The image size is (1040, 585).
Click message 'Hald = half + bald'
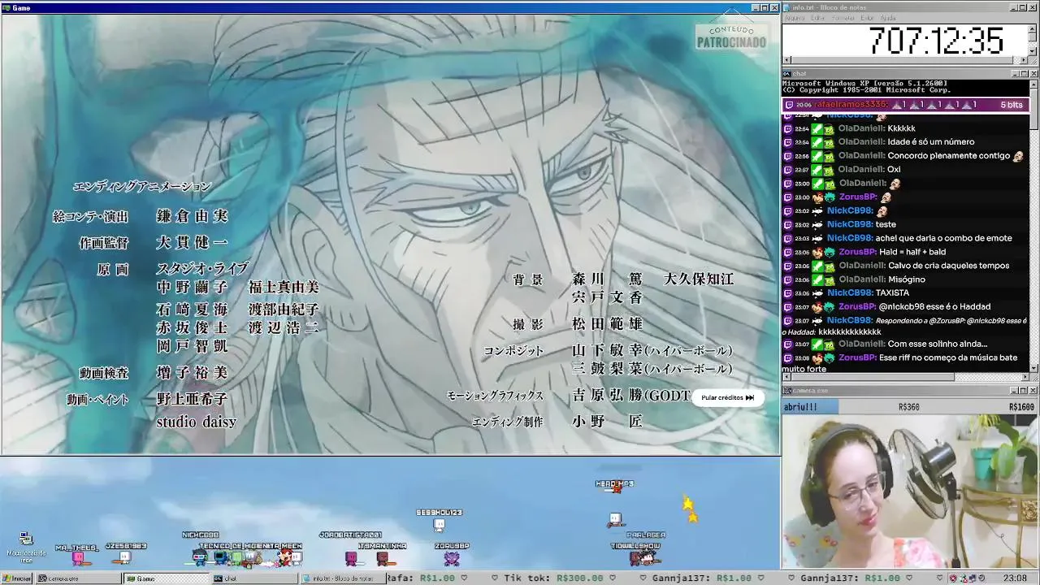tap(912, 252)
